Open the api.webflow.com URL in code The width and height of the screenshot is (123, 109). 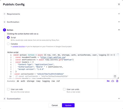click(x=53, y=57)
